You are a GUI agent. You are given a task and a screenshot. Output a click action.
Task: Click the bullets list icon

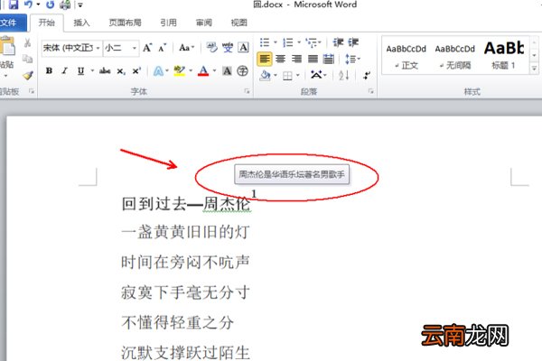click(x=265, y=42)
